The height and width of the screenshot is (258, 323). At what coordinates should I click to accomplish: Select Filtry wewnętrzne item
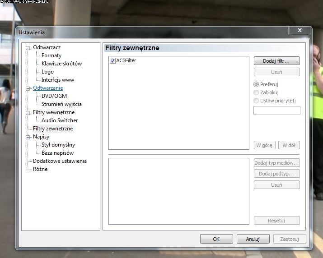(54, 112)
